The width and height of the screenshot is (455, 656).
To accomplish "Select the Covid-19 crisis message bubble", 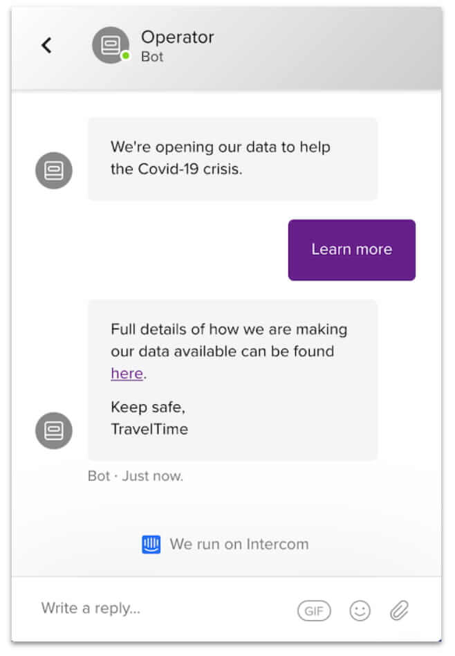I will click(232, 158).
